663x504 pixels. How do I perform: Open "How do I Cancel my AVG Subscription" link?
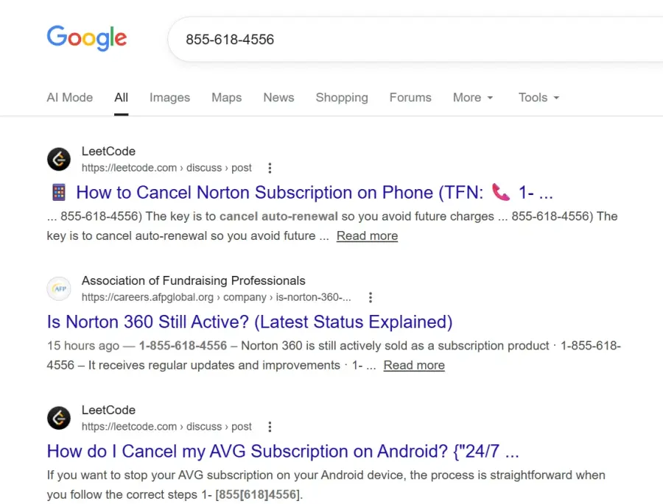[x=283, y=452]
